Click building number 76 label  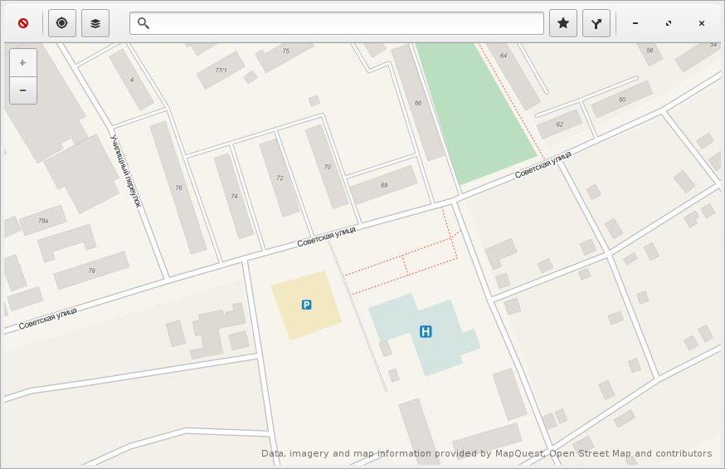coord(178,188)
